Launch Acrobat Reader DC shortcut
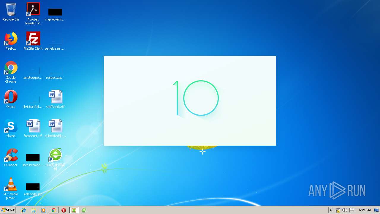 (x=33, y=14)
